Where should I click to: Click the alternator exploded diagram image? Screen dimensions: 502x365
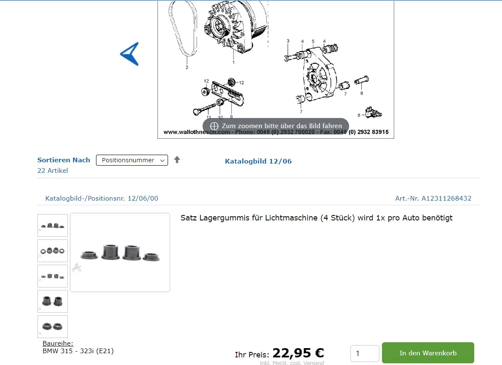click(x=276, y=69)
